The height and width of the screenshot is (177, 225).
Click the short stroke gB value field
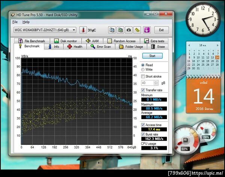click(147, 83)
